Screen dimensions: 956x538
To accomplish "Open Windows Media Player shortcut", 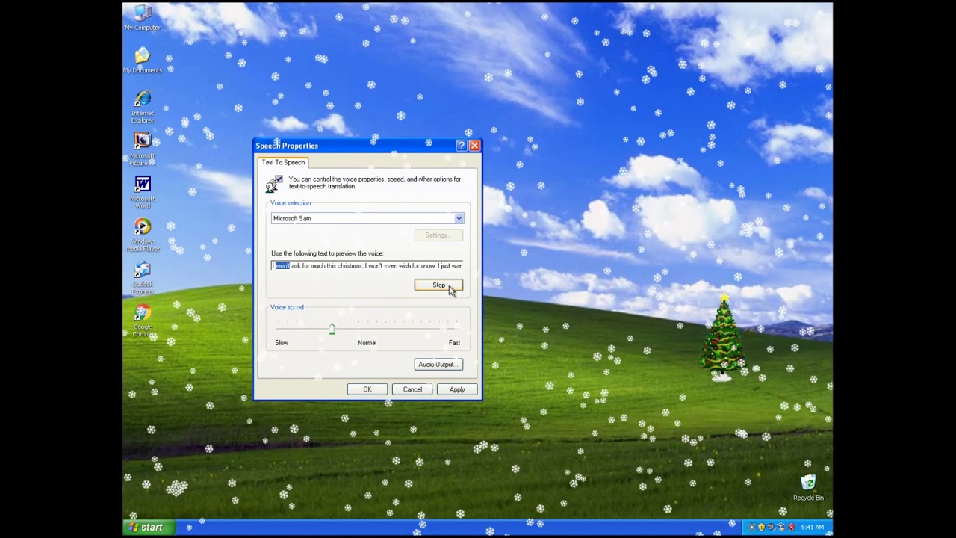I will pyautogui.click(x=142, y=235).
